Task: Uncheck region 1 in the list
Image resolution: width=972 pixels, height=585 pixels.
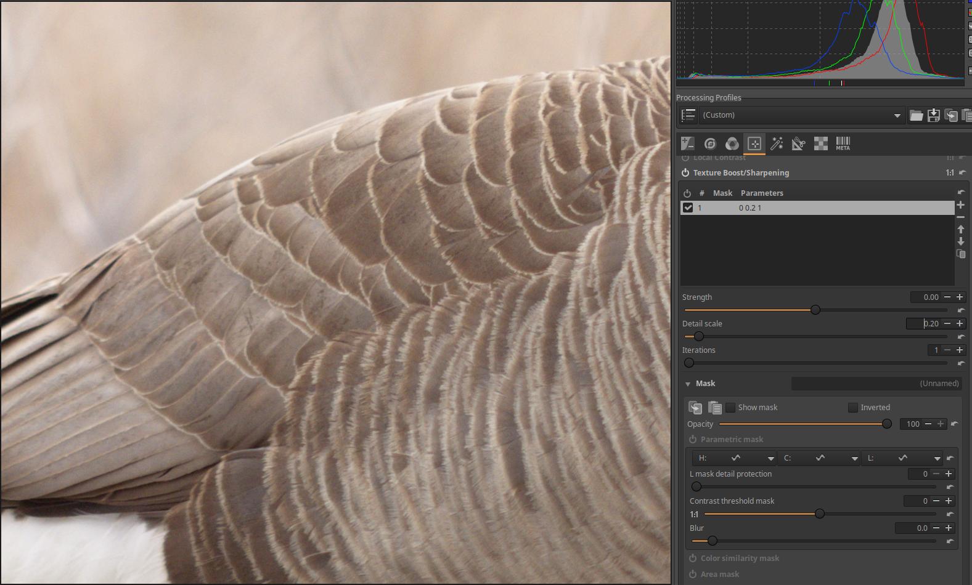Action: point(688,208)
